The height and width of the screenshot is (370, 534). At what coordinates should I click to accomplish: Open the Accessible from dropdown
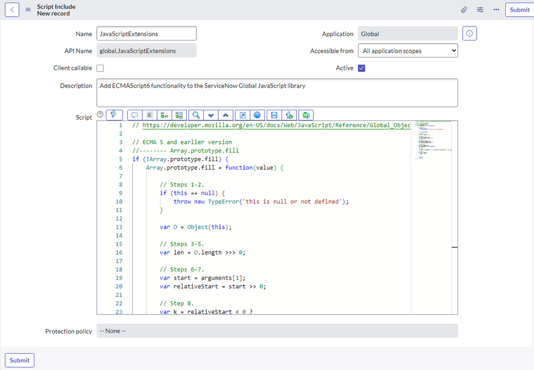407,51
